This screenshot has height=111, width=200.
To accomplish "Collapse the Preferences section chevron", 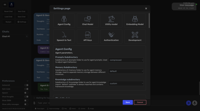I will [x=27, y=81].
